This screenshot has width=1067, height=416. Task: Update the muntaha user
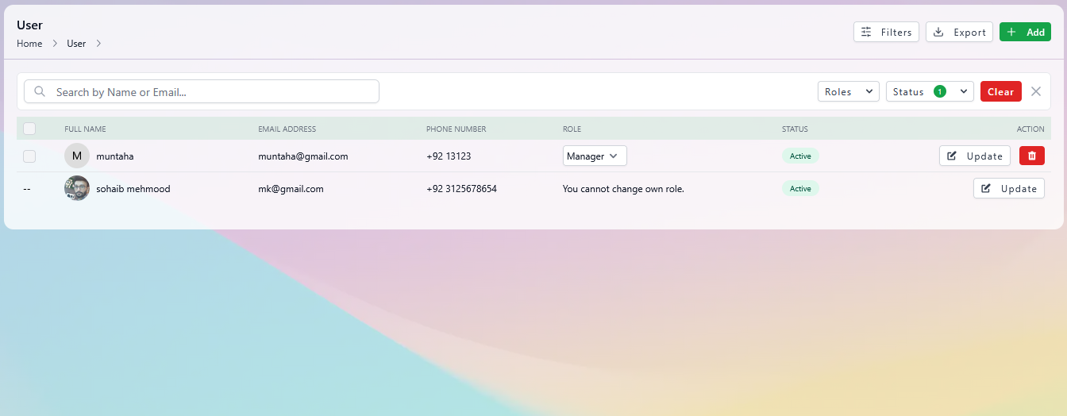[975, 156]
